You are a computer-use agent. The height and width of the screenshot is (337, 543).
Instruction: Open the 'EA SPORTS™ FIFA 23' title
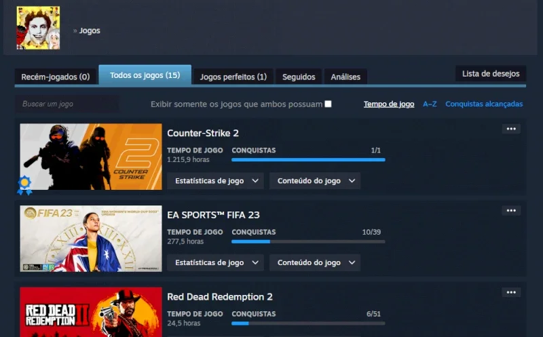tap(213, 215)
